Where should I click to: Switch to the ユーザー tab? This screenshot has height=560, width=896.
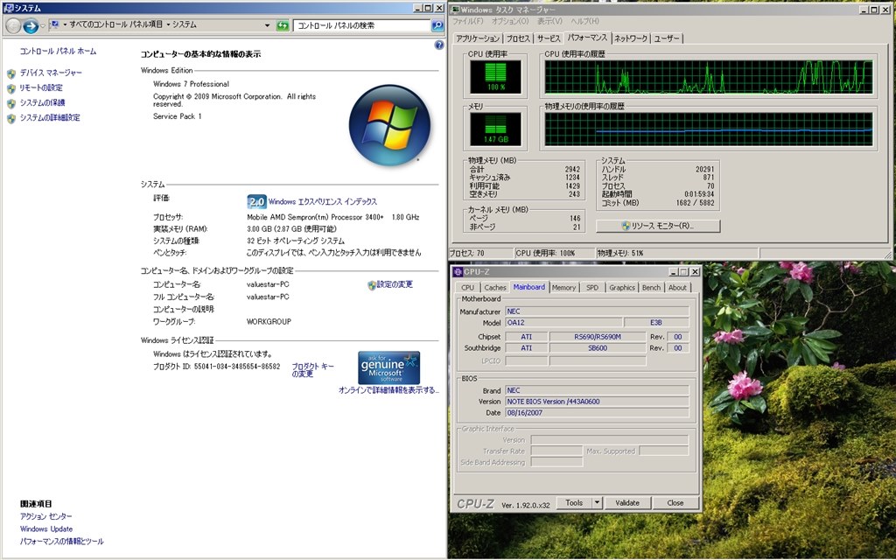pos(667,38)
